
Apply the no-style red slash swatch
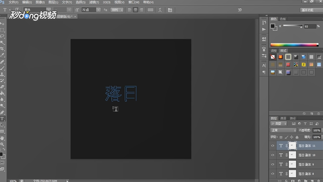(273, 57)
